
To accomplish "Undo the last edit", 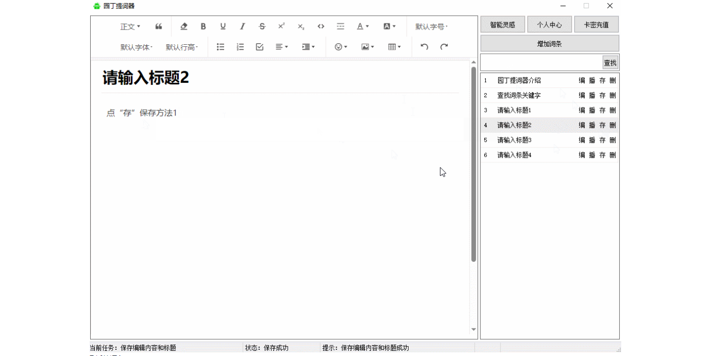I will pos(424,47).
